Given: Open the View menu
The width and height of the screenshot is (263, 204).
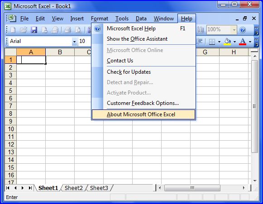Looking at the screenshot, I should click(57, 19).
